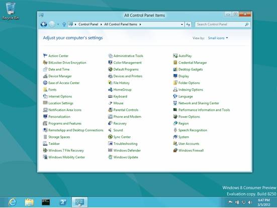The width and height of the screenshot is (277, 208).
Task: Expand the chevron after Control Panel breadcrumb
Action: [101, 24]
